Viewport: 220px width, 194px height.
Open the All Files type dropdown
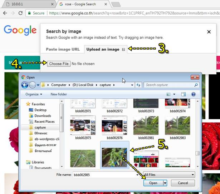coord(169,175)
